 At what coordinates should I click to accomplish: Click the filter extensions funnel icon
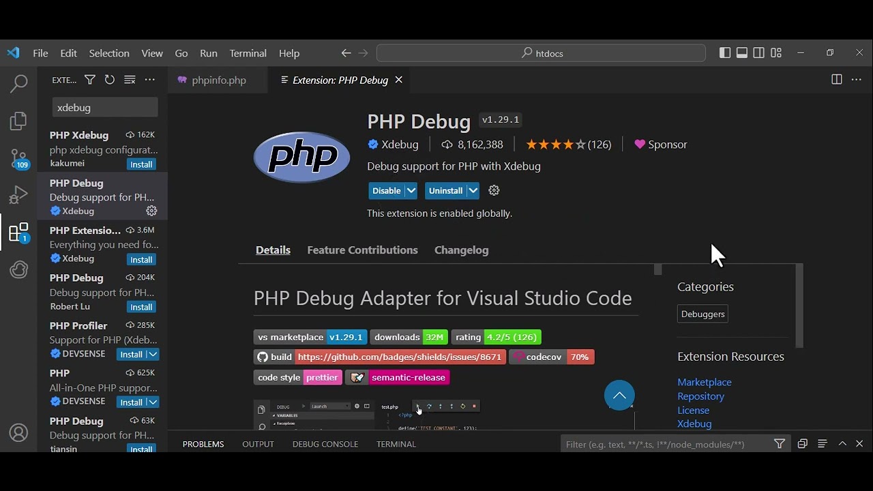pos(89,80)
